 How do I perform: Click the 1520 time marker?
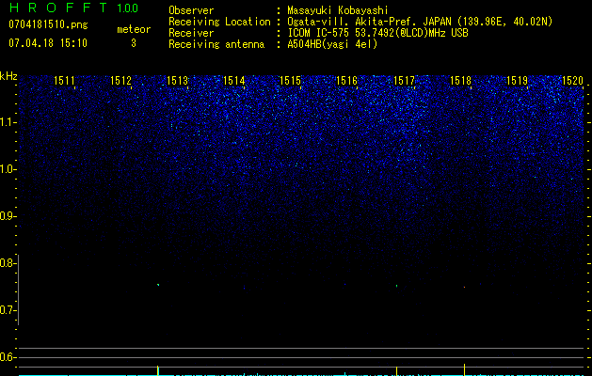pos(573,80)
